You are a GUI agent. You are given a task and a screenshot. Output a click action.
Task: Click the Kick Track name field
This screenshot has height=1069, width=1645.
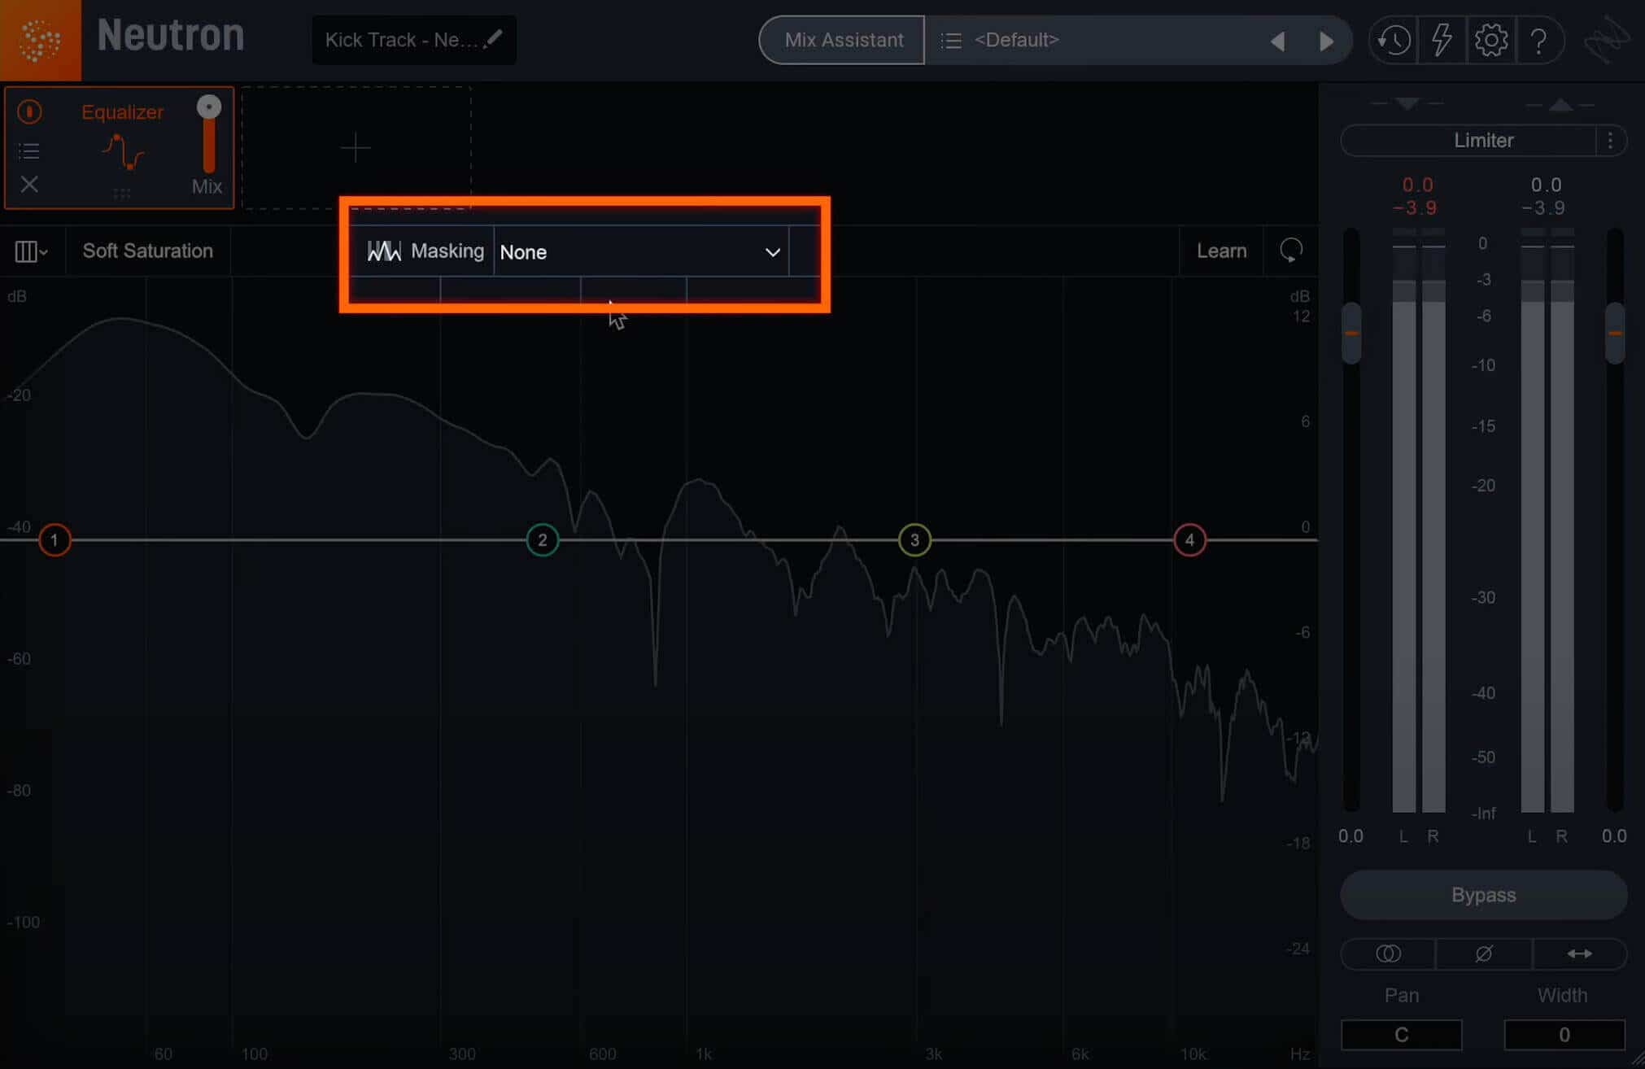[414, 40]
